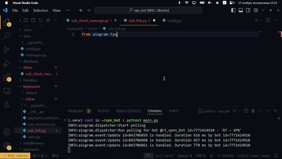The height and width of the screenshot is (159, 282).
Task: Click the New File icon in explorer
Action: [26, 20]
